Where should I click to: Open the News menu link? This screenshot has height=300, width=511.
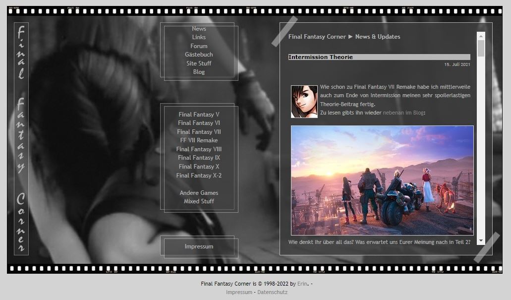(199, 29)
